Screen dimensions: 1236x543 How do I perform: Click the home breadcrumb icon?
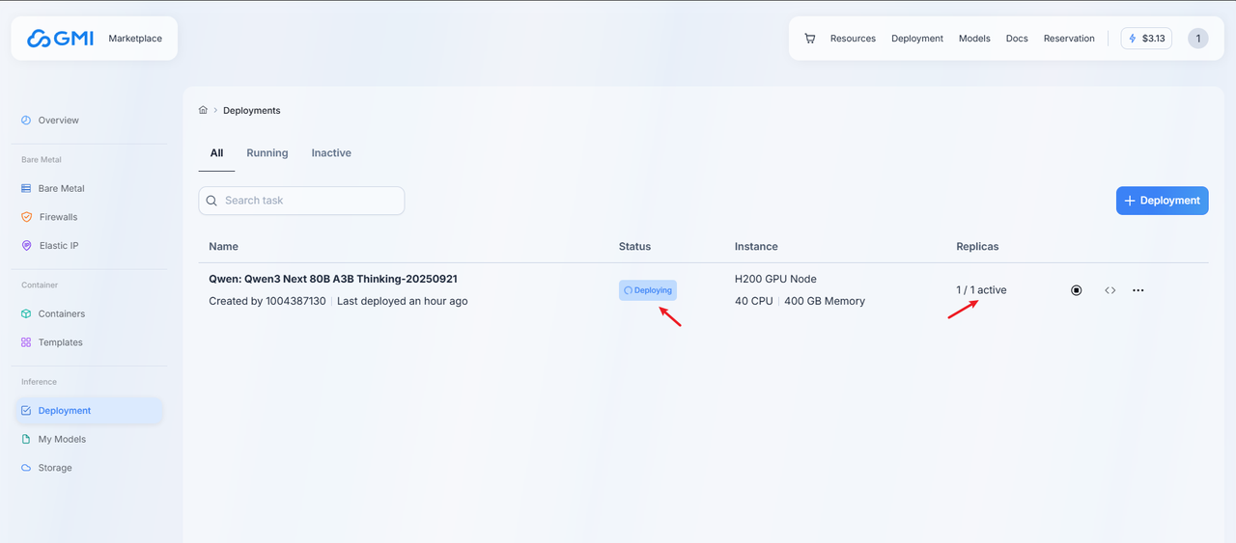(203, 110)
